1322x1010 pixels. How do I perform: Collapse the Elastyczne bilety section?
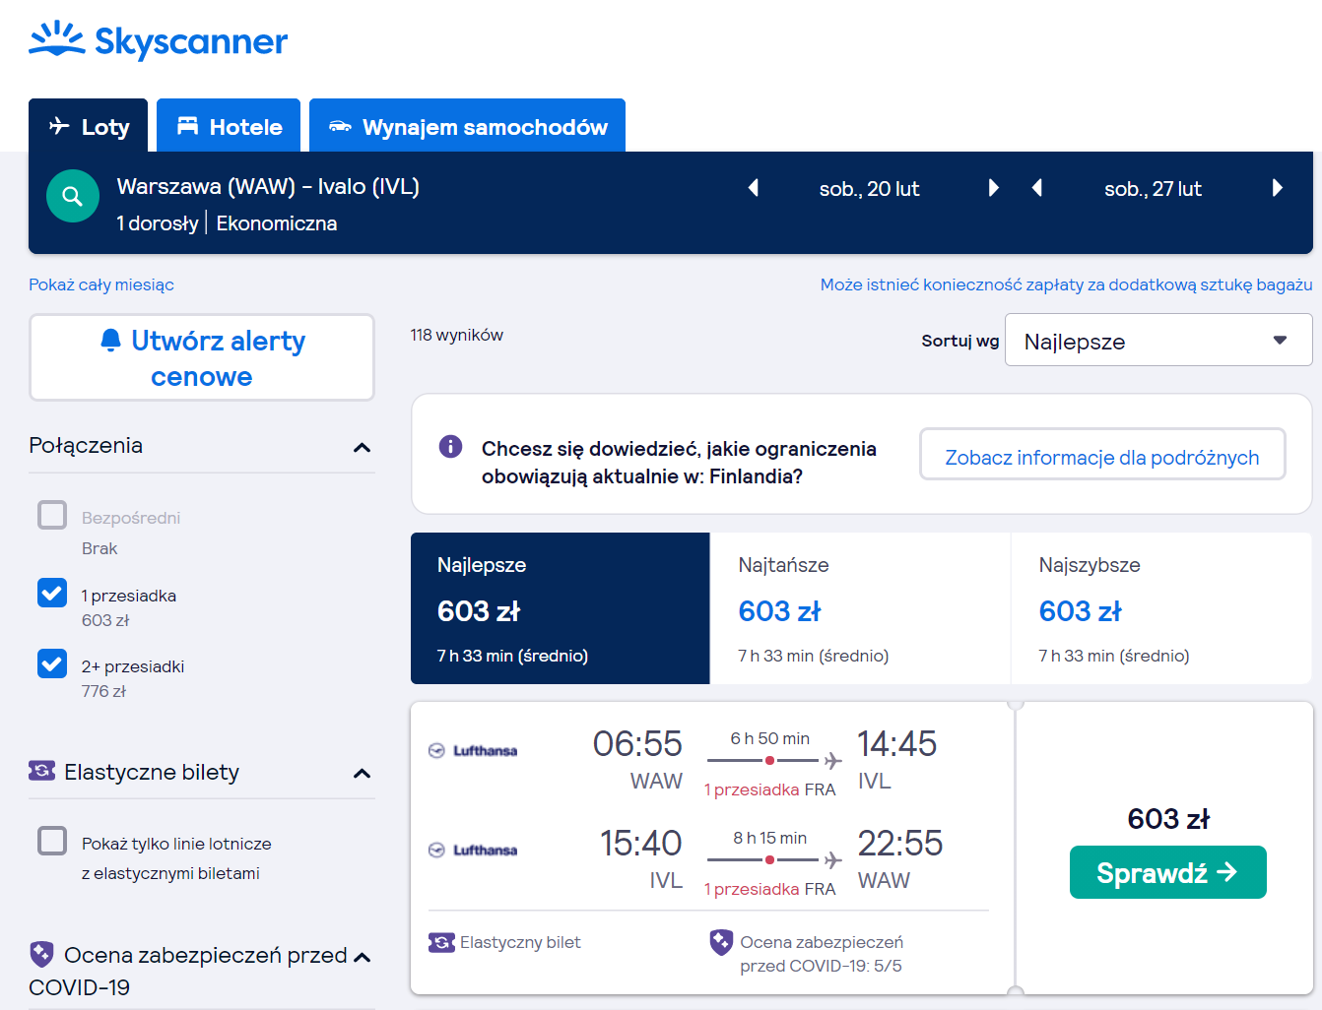tap(362, 774)
